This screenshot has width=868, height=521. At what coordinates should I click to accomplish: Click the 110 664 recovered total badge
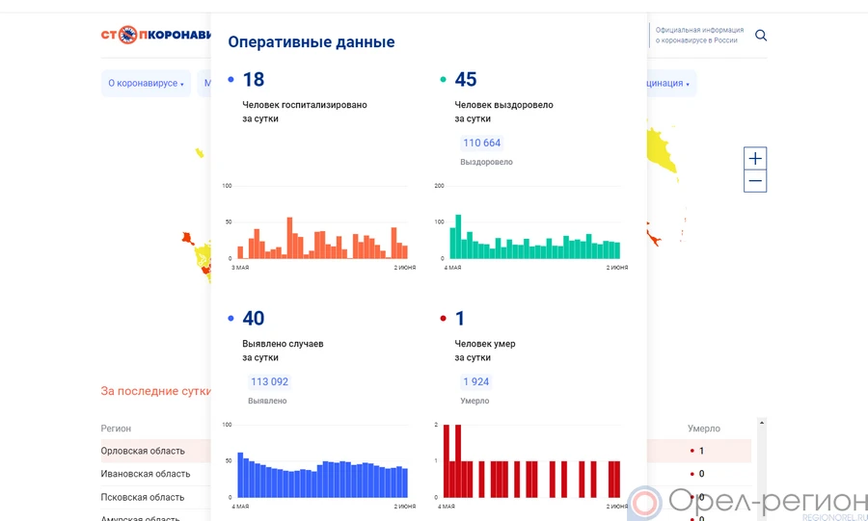point(482,143)
